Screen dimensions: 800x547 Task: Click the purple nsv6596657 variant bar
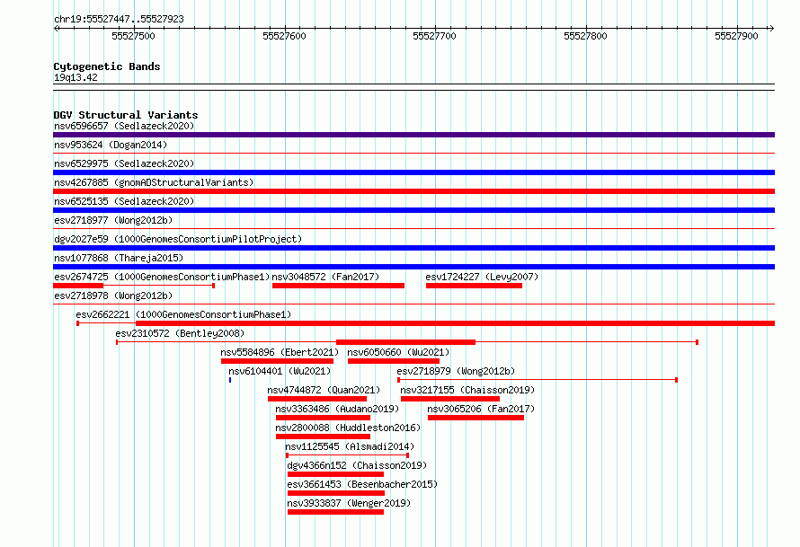coord(413,135)
